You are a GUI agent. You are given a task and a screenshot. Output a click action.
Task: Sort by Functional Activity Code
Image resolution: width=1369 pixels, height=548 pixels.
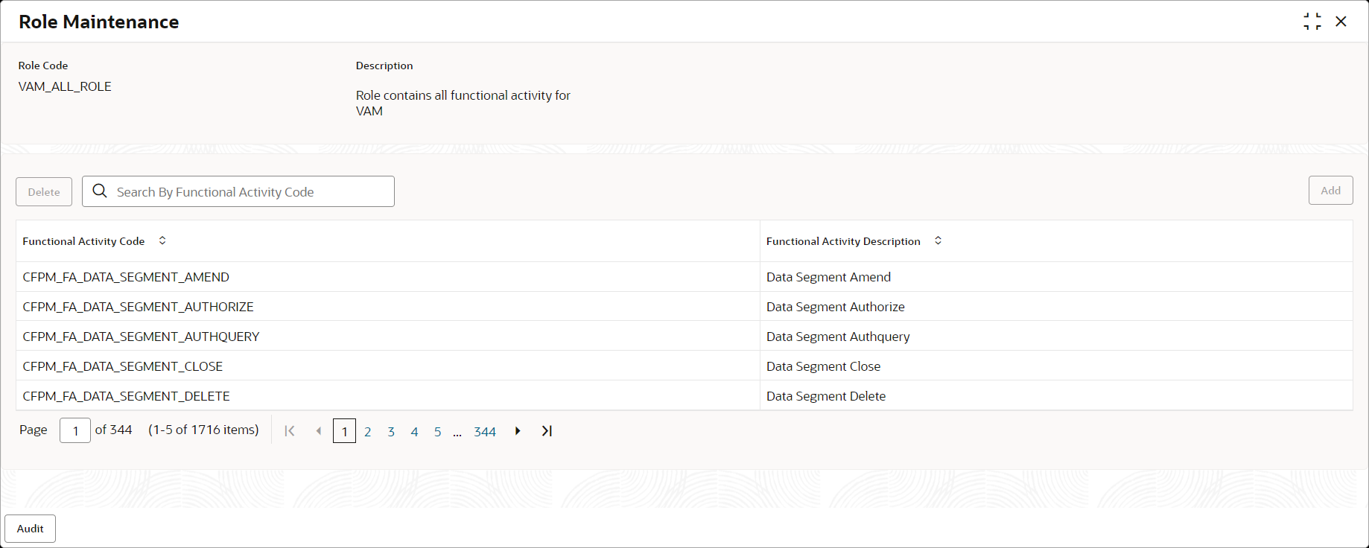coord(162,240)
